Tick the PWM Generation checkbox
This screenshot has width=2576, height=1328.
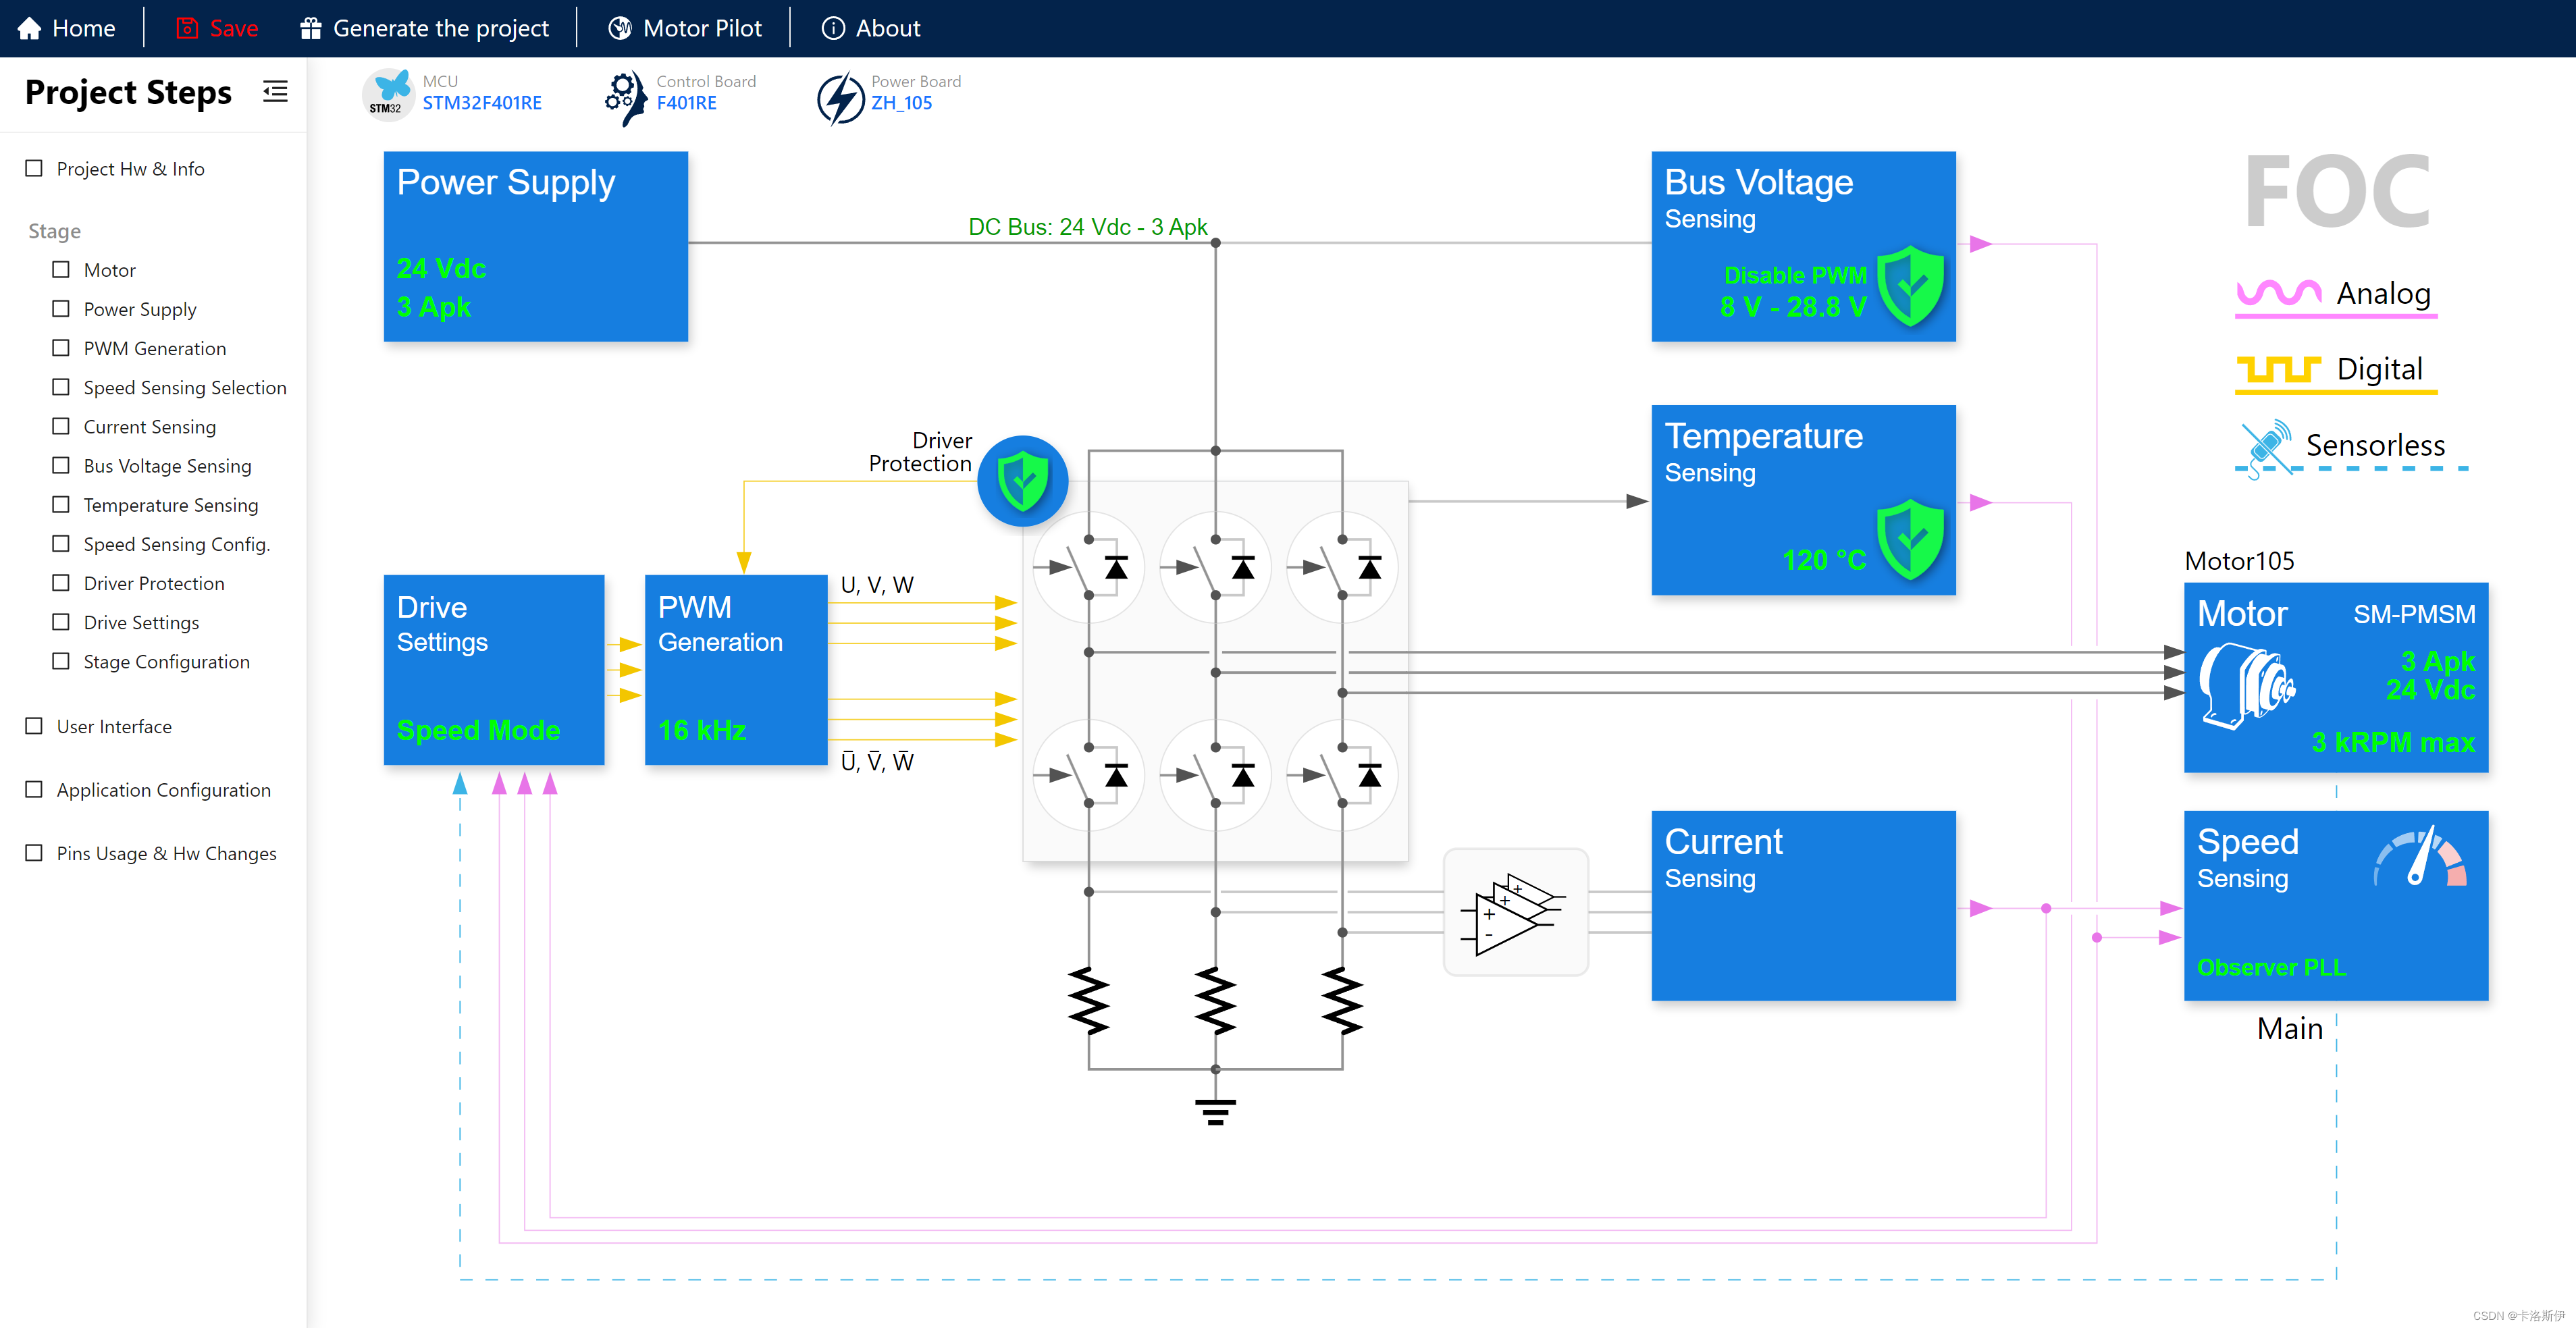(61, 348)
